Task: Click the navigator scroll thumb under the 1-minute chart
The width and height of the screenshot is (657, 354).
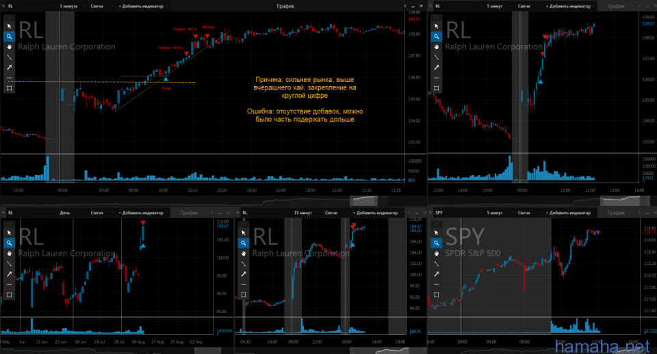Action: tap(363, 201)
